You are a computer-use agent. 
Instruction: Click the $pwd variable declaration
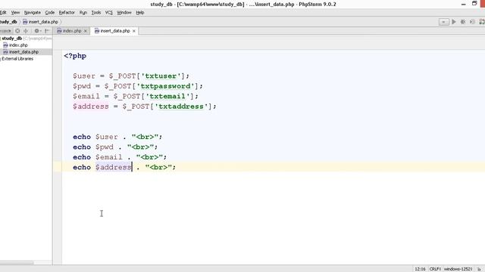82,86
